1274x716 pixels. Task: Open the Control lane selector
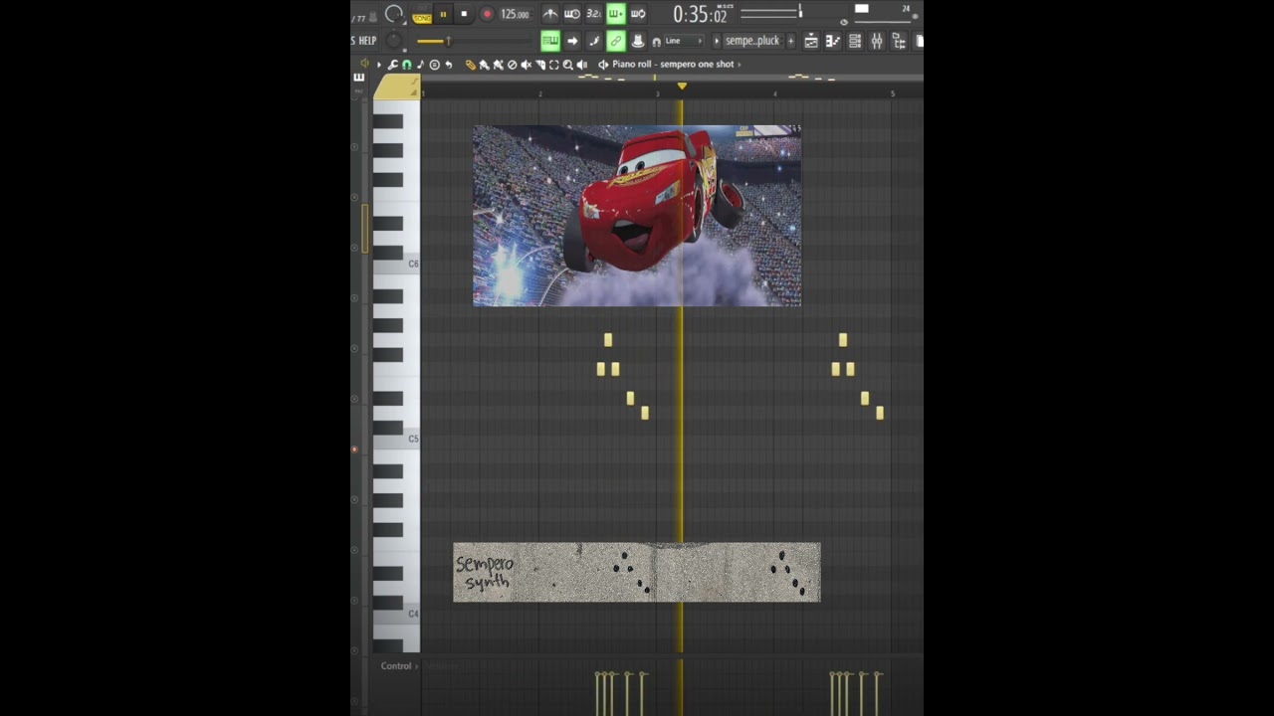398,666
